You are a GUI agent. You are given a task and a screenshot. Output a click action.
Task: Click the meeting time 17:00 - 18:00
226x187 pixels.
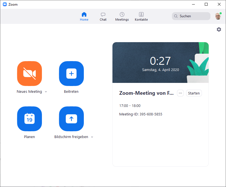[130, 106]
